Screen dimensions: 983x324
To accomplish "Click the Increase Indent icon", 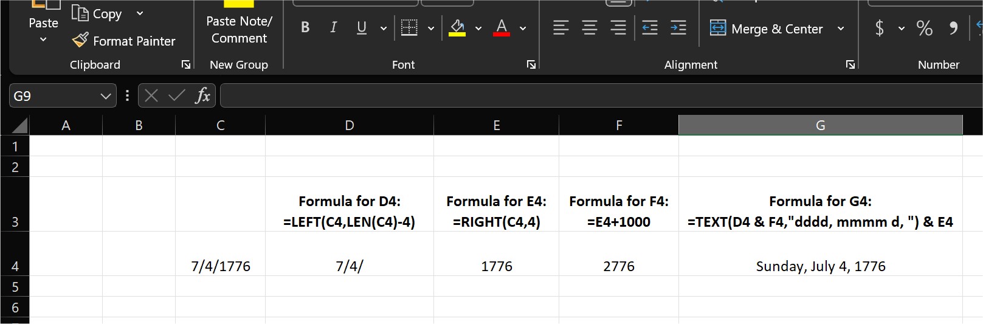I will (678, 28).
